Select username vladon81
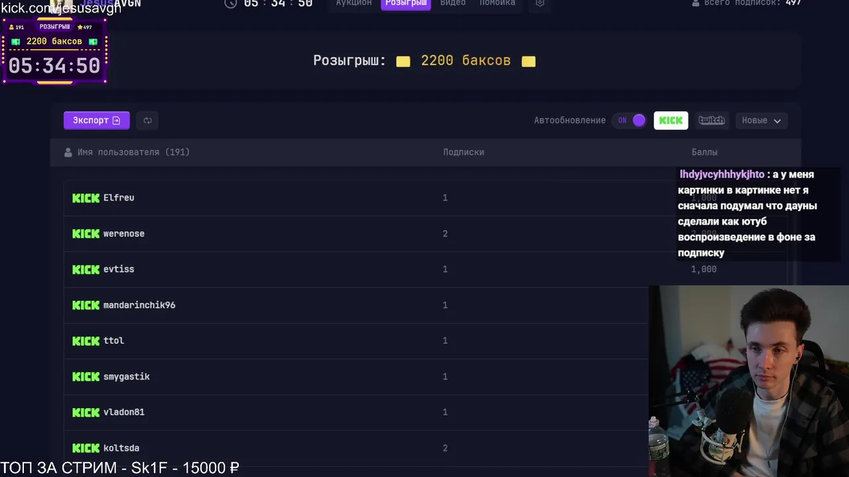Screen dimensions: 849x477 coord(124,412)
